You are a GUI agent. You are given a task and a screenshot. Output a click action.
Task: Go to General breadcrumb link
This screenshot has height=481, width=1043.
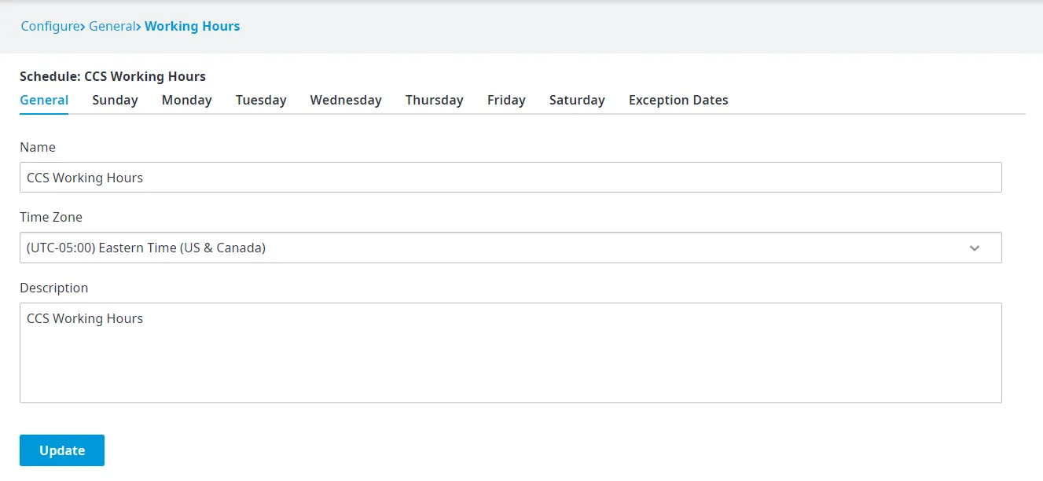point(112,26)
